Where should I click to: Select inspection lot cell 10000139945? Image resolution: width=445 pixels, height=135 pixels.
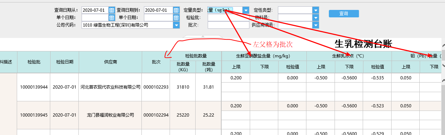coord(34,115)
